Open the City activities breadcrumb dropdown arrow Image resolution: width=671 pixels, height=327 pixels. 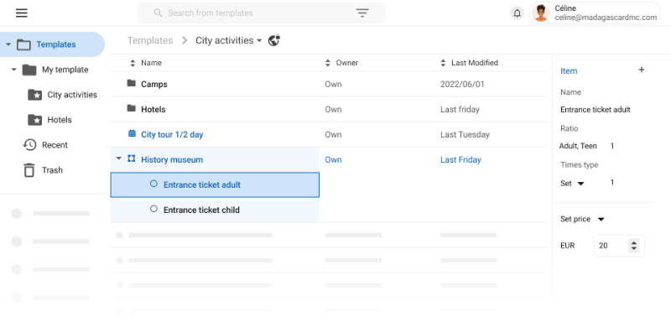pos(259,41)
